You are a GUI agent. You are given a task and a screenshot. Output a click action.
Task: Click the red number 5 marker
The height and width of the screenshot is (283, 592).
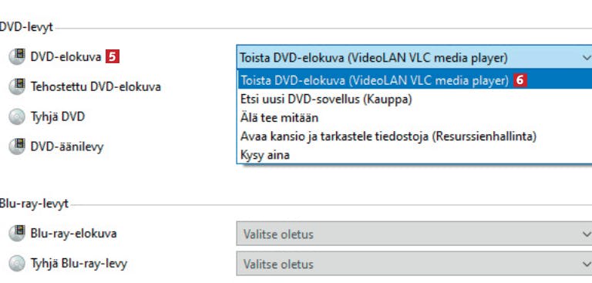113,57
